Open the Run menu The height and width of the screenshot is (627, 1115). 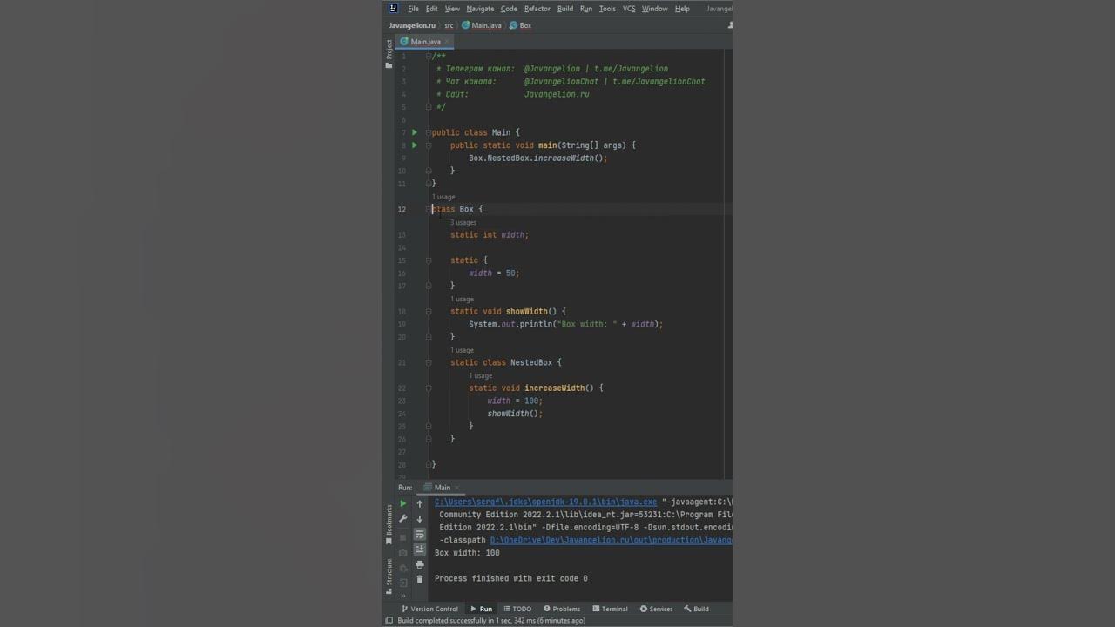coord(585,9)
